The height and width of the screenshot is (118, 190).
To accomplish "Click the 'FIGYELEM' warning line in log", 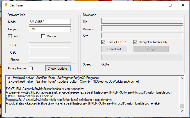I will (46, 89).
